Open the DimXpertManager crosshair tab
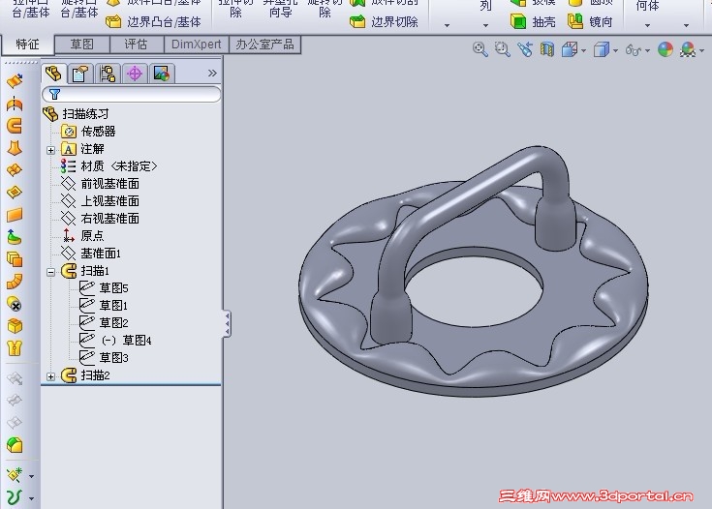 click(x=135, y=74)
